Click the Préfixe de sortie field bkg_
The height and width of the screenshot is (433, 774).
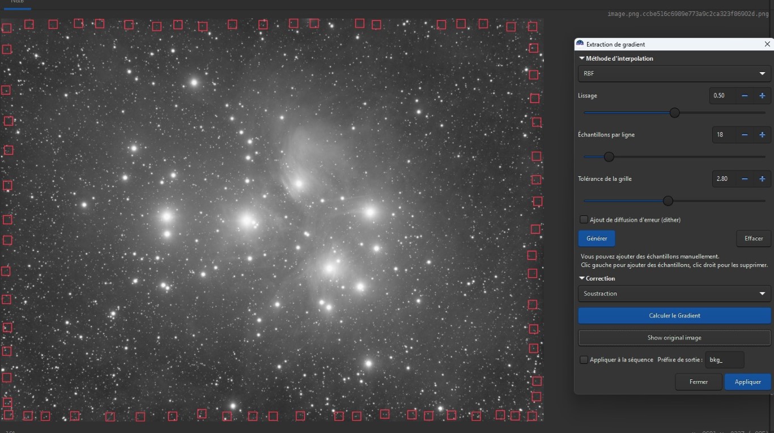tap(725, 360)
